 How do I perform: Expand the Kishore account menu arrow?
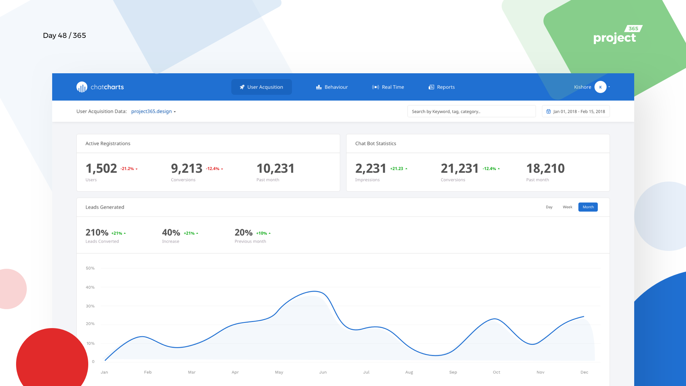[609, 87]
